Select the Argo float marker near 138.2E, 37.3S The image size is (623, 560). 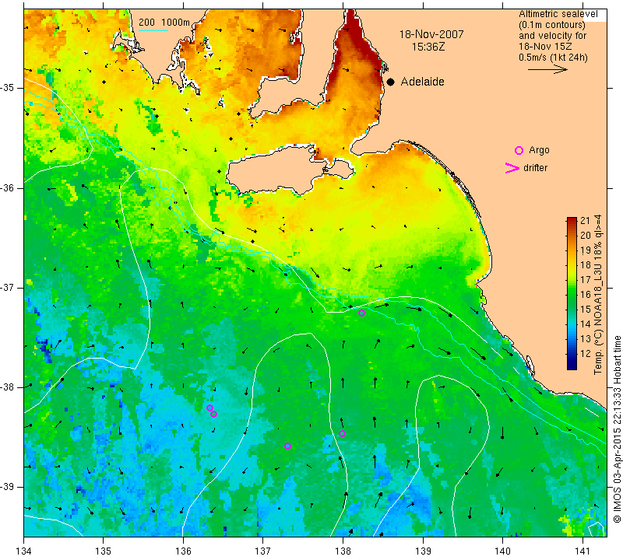361,313
